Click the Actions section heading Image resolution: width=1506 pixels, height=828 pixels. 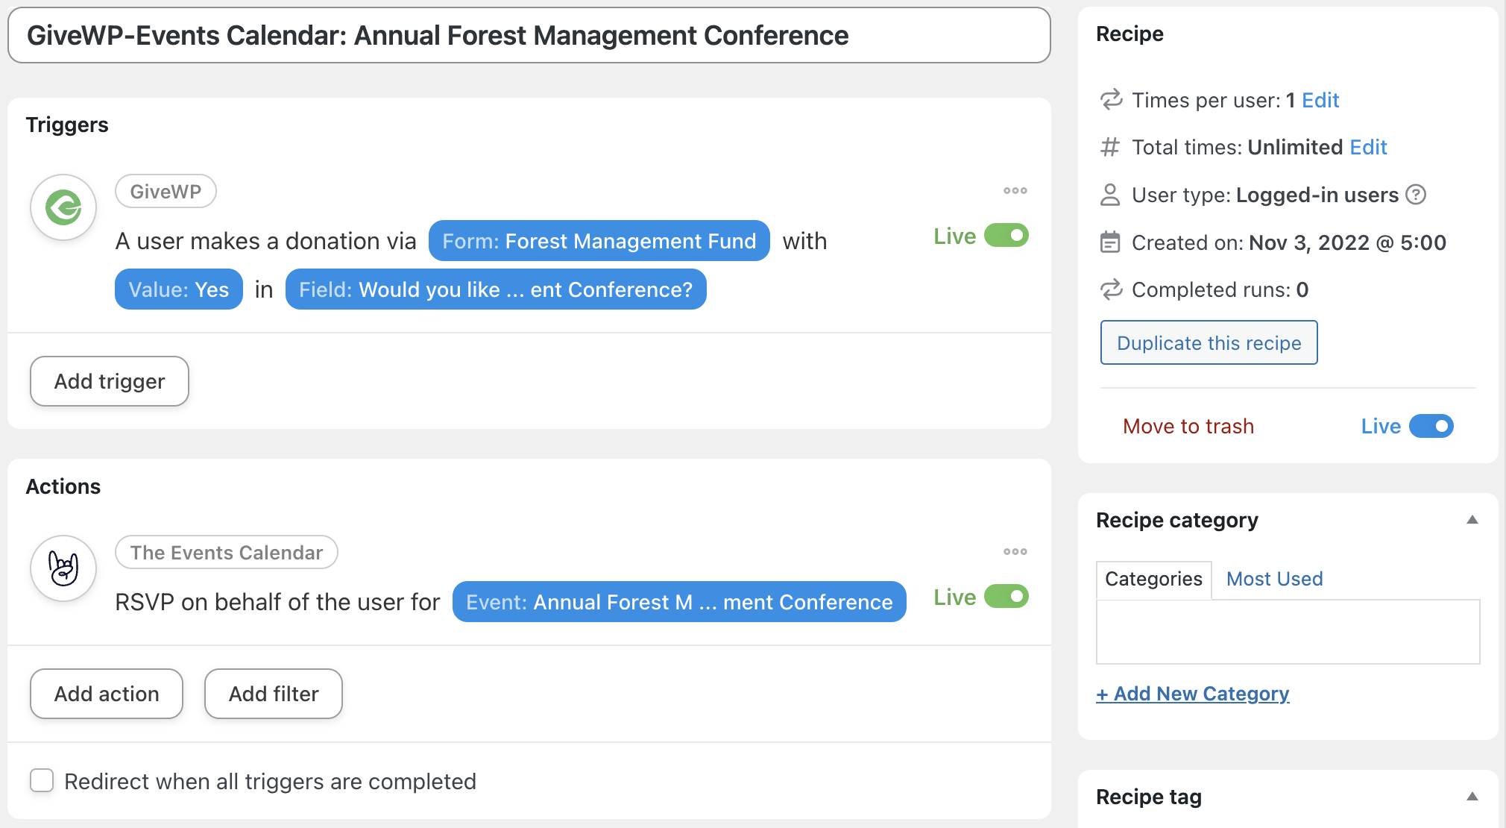(x=63, y=486)
